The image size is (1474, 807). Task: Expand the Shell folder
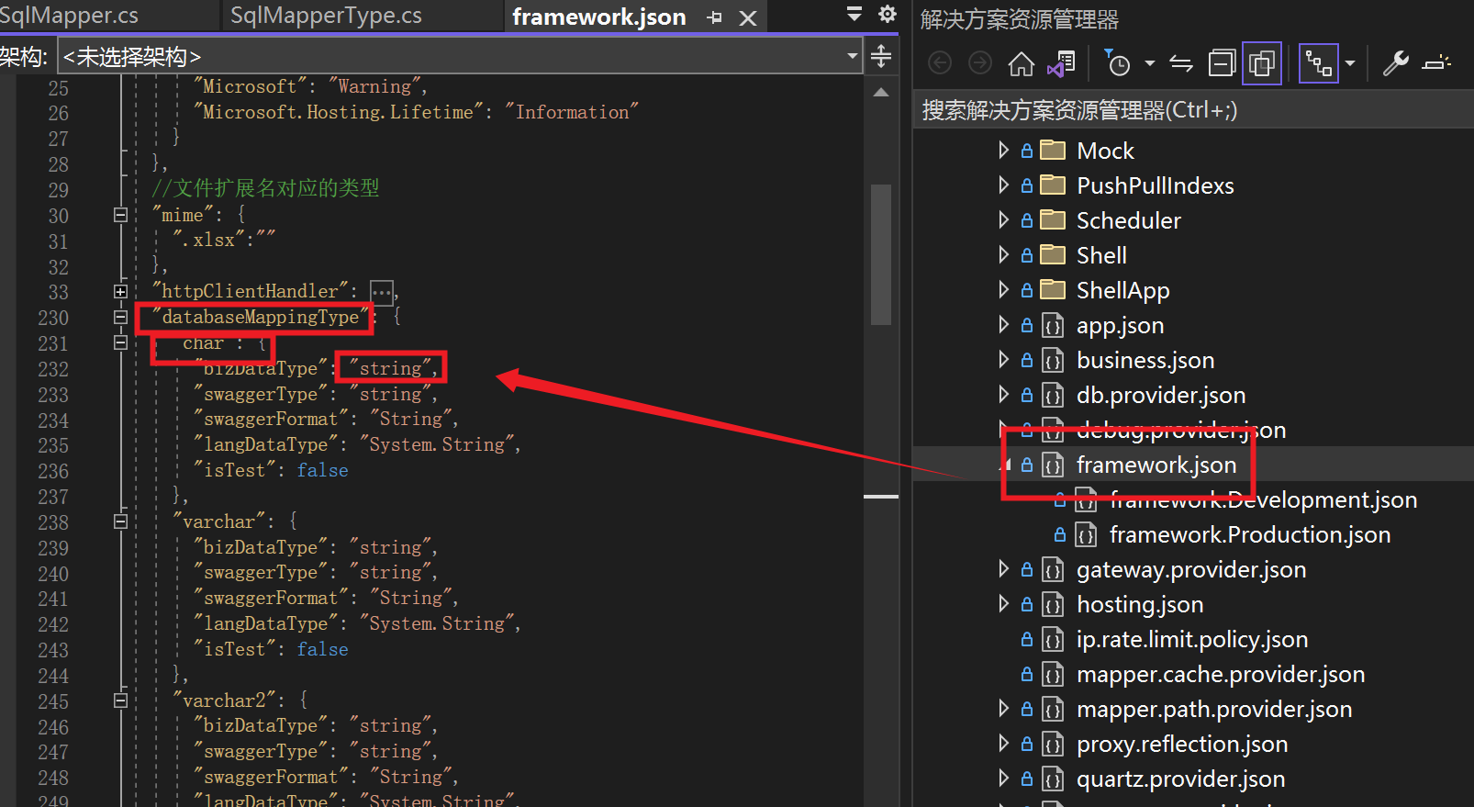(x=1003, y=254)
